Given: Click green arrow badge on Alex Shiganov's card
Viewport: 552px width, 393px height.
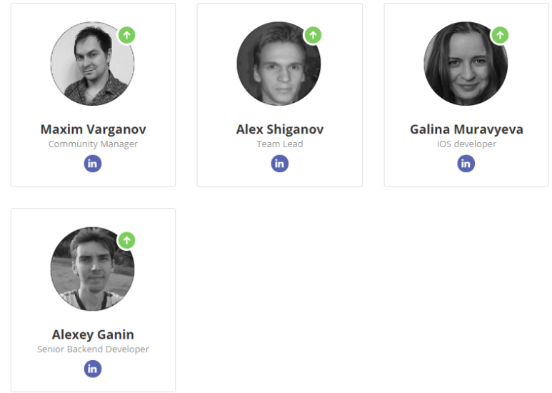Looking at the screenshot, I should tap(313, 35).
